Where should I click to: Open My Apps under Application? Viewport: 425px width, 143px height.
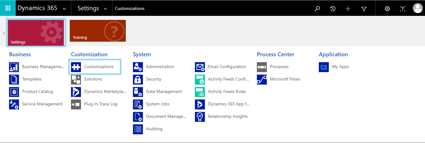pyautogui.click(x=340, y=67)
